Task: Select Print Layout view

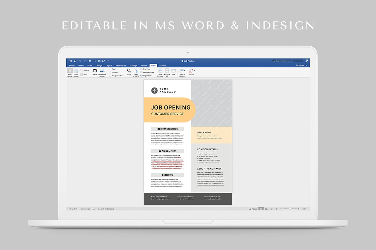Action: click(x=70, y=72)
